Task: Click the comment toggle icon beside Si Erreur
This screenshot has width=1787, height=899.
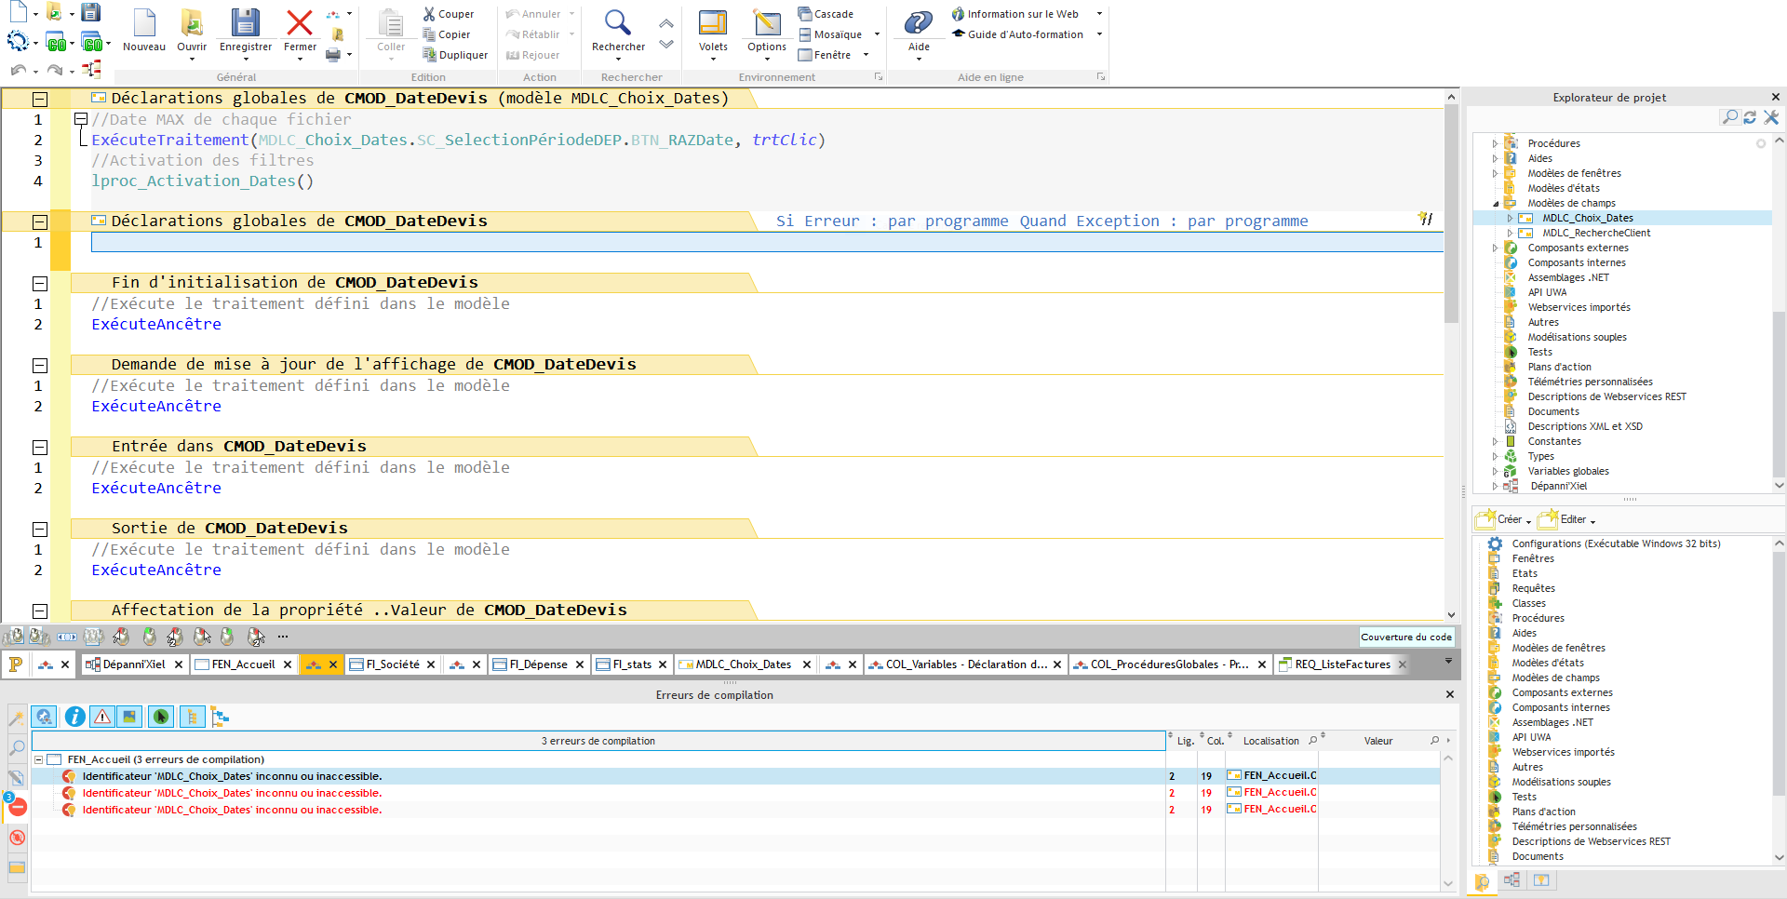Action: pos(1425,219)
